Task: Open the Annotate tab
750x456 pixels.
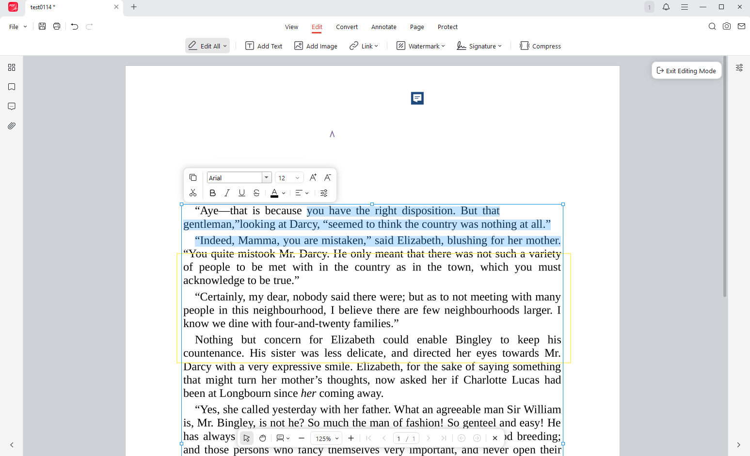Action: tap(383, 27)
